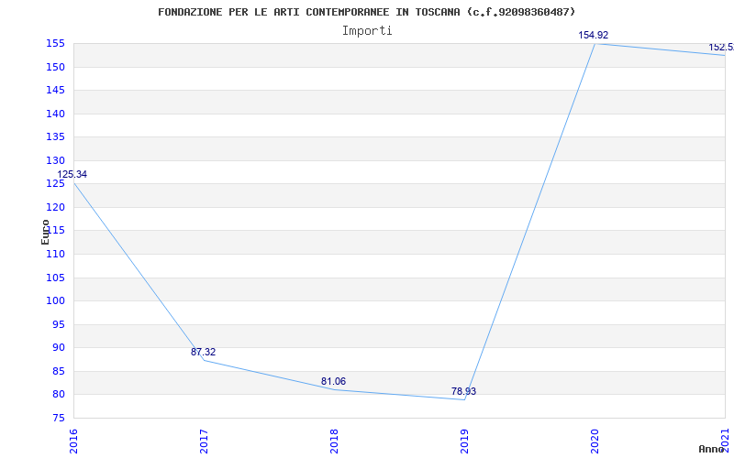The height and width of the screenshot is (458, 734).
Task: Click the x-axis year 2020
Action: tap(595, 441)
